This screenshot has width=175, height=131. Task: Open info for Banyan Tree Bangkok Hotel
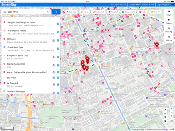[x=58, y=24]
